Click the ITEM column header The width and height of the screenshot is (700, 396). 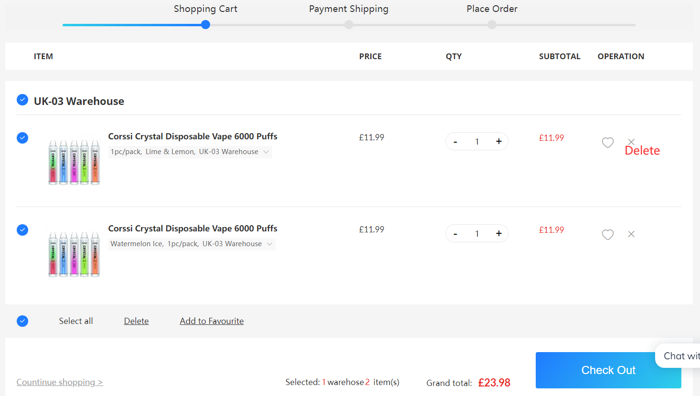click(x=43, y=56)
